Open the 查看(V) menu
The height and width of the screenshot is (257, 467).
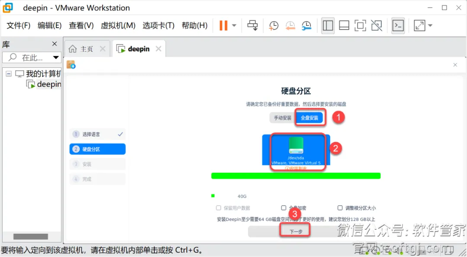(81, 25)
